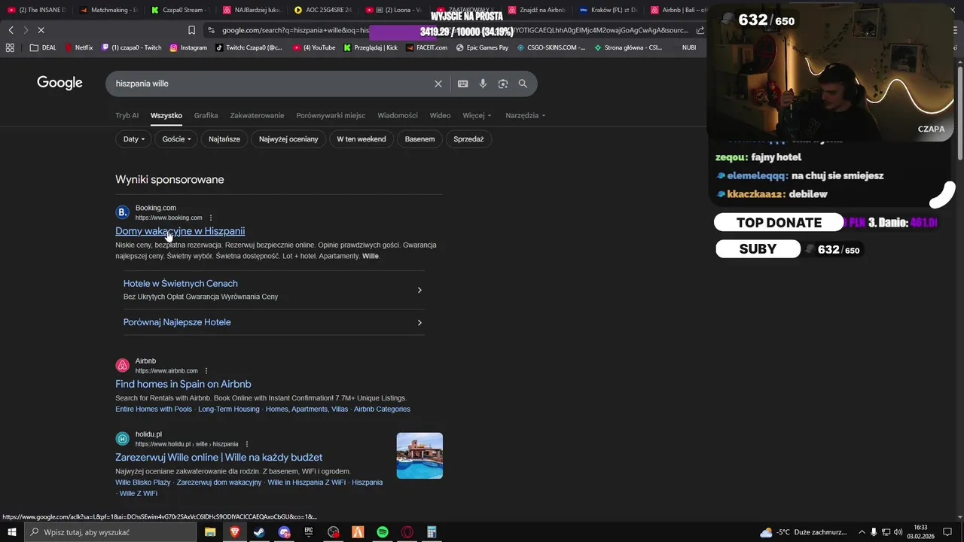Open Spotify from taskbar
The image size is (964, 542).
(383, 532)
